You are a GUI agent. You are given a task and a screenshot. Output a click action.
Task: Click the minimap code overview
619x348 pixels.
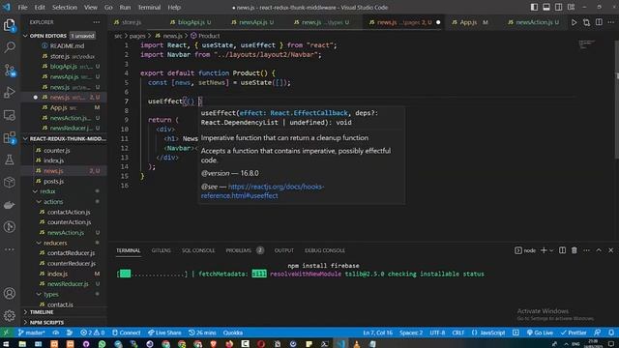coord(586,44)
